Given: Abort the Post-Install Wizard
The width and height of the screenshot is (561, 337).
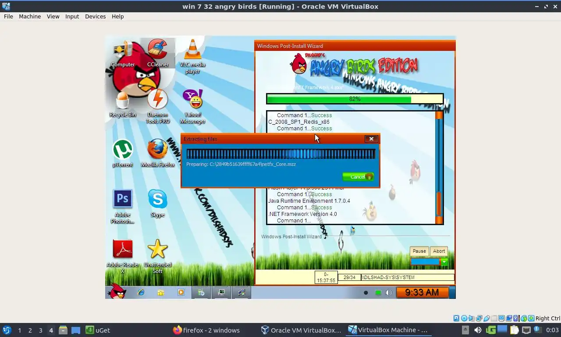Looking at the screenshot, I should tap(439, 251).
